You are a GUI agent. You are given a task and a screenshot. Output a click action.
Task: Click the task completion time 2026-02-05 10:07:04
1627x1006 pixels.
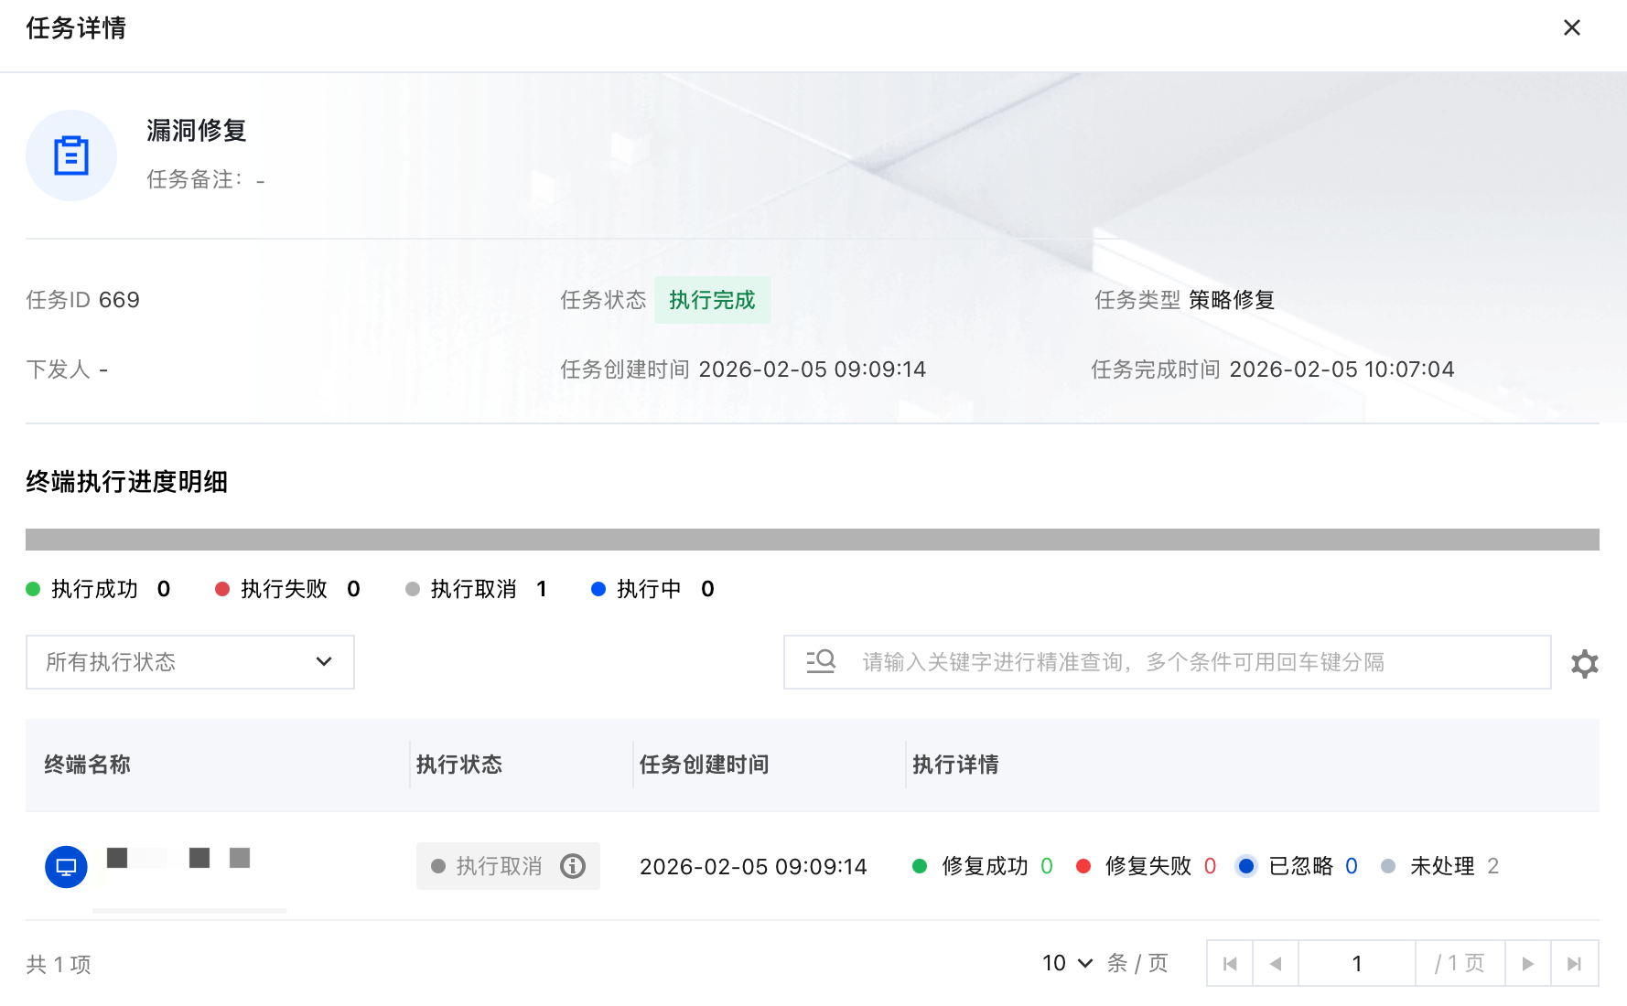click(1341, 369)
